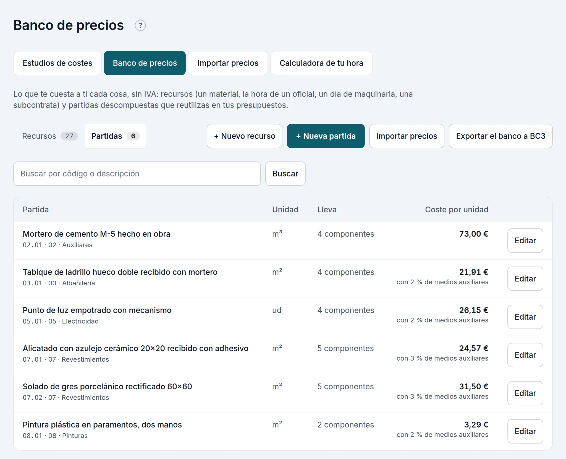Click the 73,00 € cost value
Viewport: 566px width, 459px height.
pos(474,234)
